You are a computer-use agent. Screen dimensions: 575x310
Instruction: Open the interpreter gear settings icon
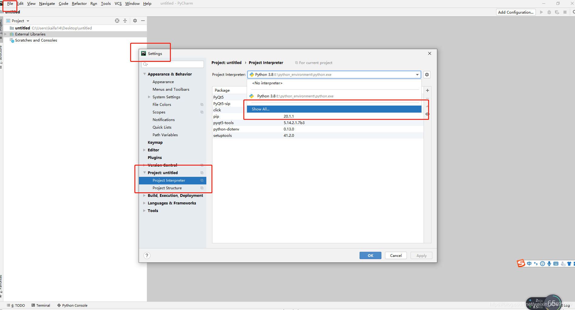point(427,75)
